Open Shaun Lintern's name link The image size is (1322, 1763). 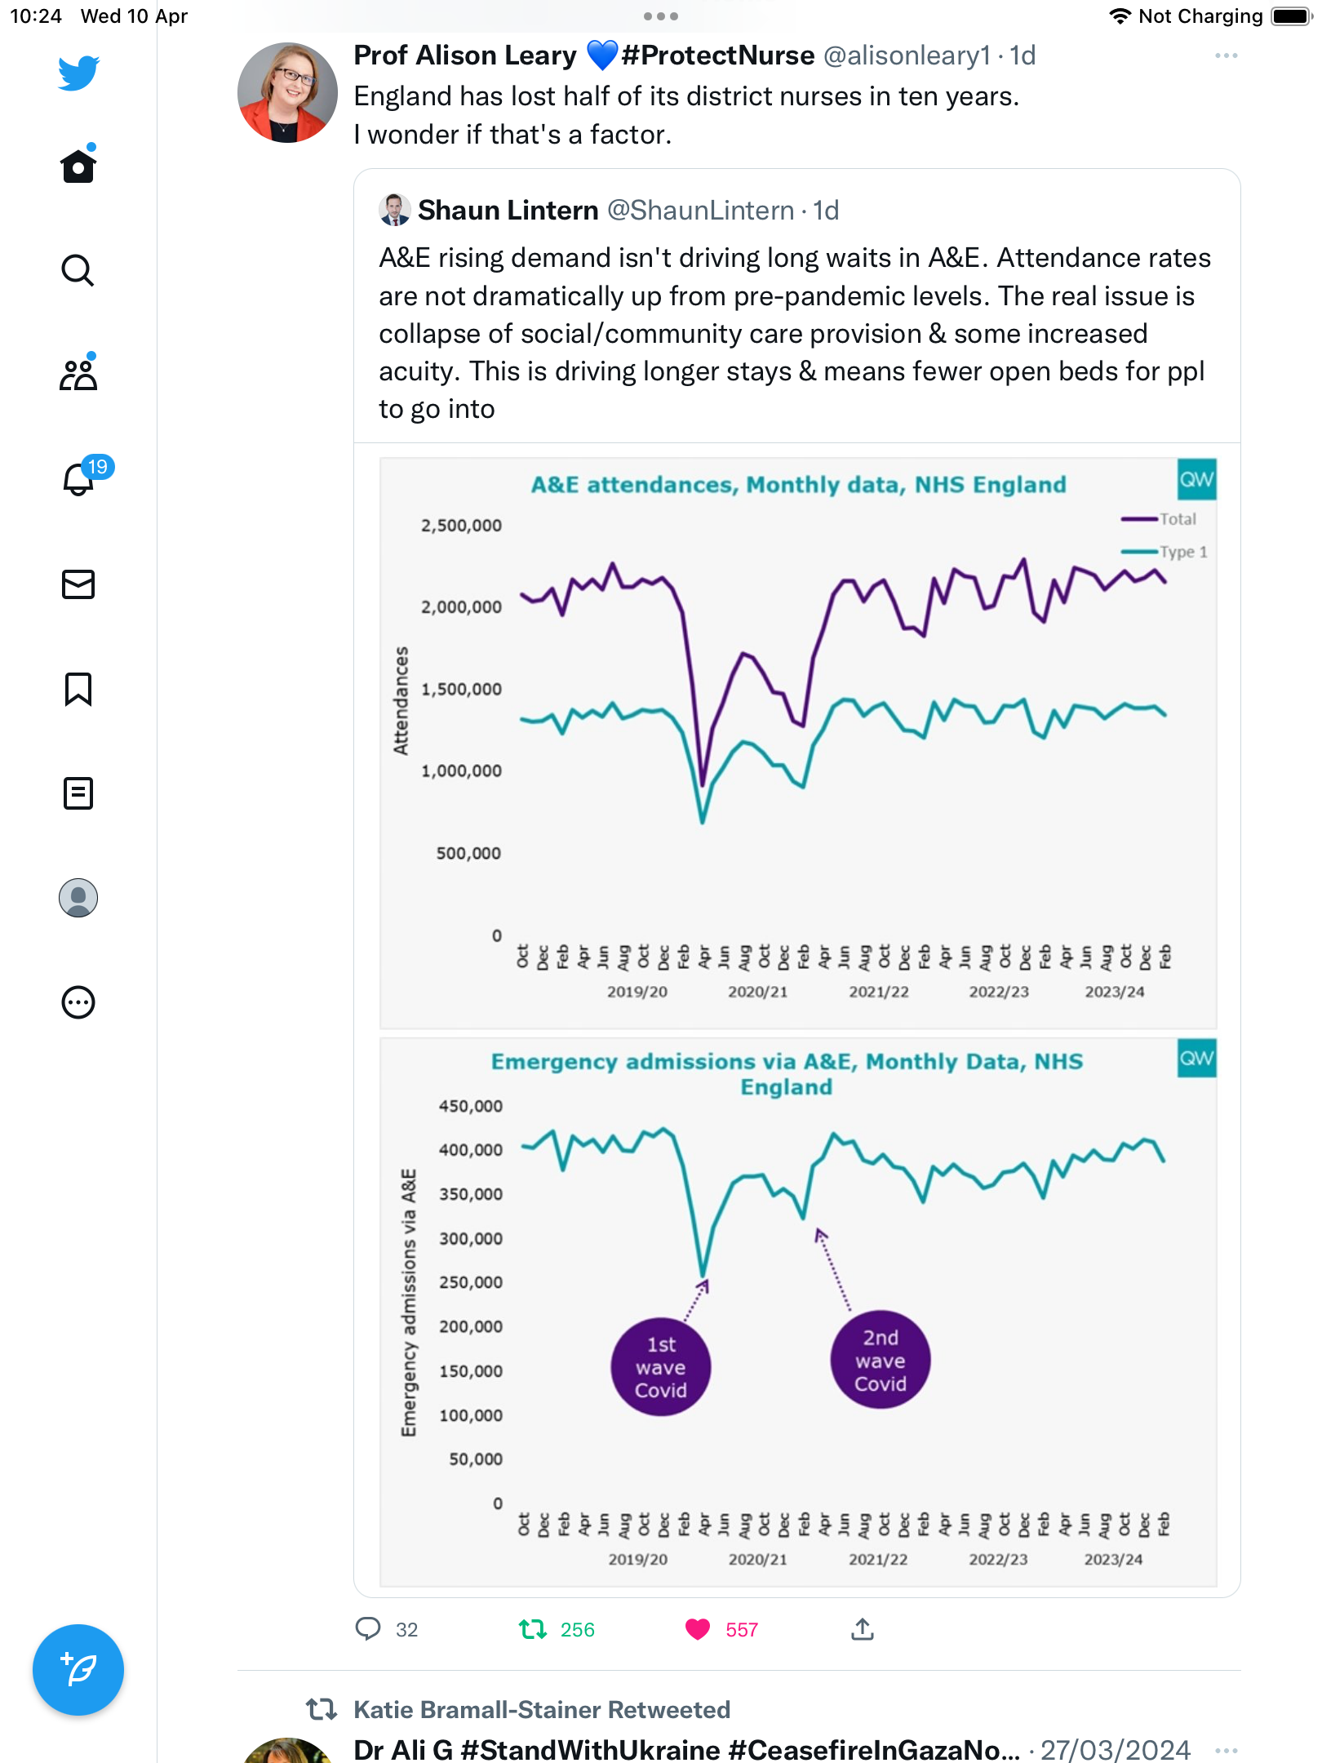tap(508, 211)
